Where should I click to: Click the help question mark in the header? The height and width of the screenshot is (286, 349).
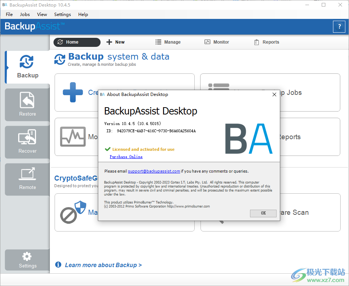pyautogui.click(x=339, y=27)
